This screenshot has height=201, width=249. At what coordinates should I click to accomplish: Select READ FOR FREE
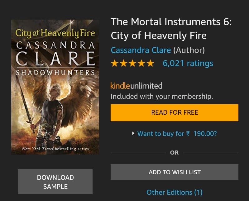pyautogui.click(x=175, y=112)
